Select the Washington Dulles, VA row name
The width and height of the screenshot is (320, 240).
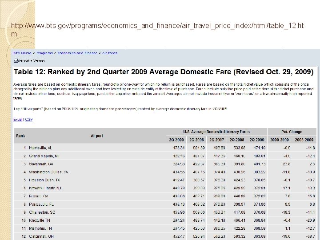48,172
